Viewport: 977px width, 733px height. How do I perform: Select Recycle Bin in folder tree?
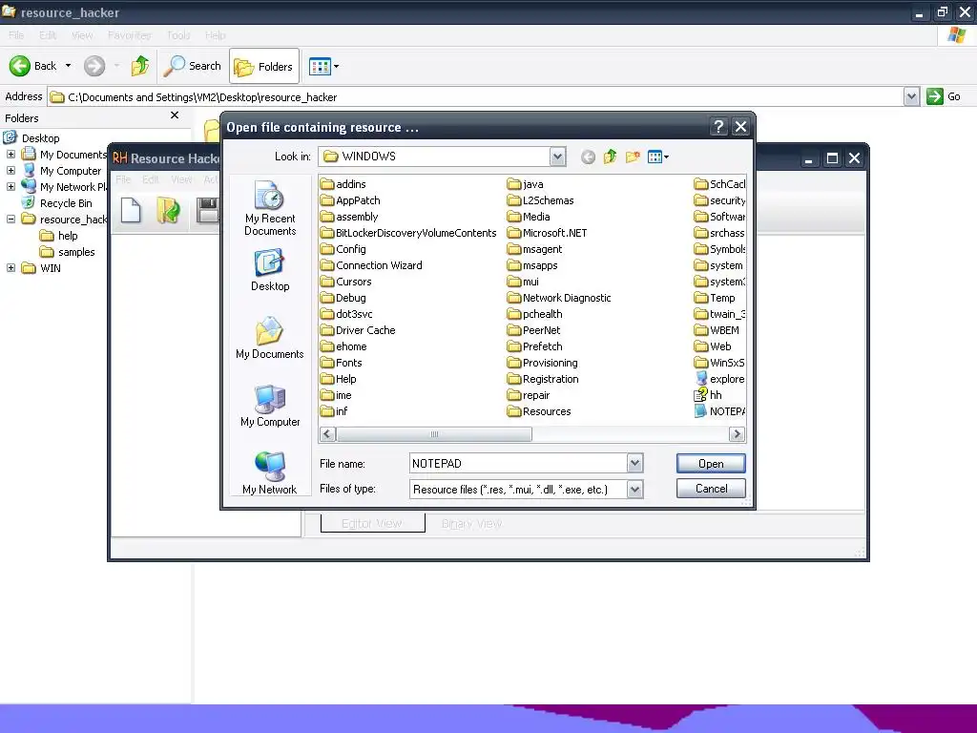[x=57, y=203]
